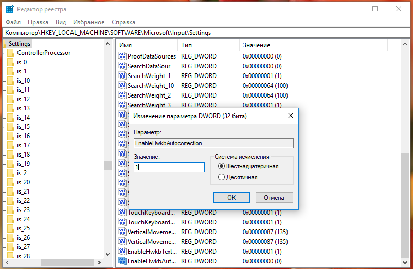The image size is (413, 269).
Task: Click tree pane scroll right arrow
Action: pyautogui.click(x=99, y=262)
